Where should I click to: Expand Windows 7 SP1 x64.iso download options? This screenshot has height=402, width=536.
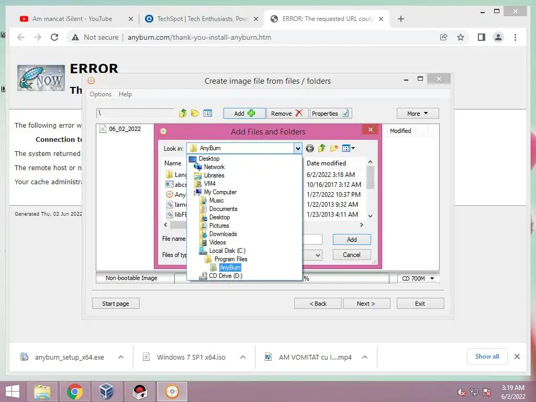243,357
